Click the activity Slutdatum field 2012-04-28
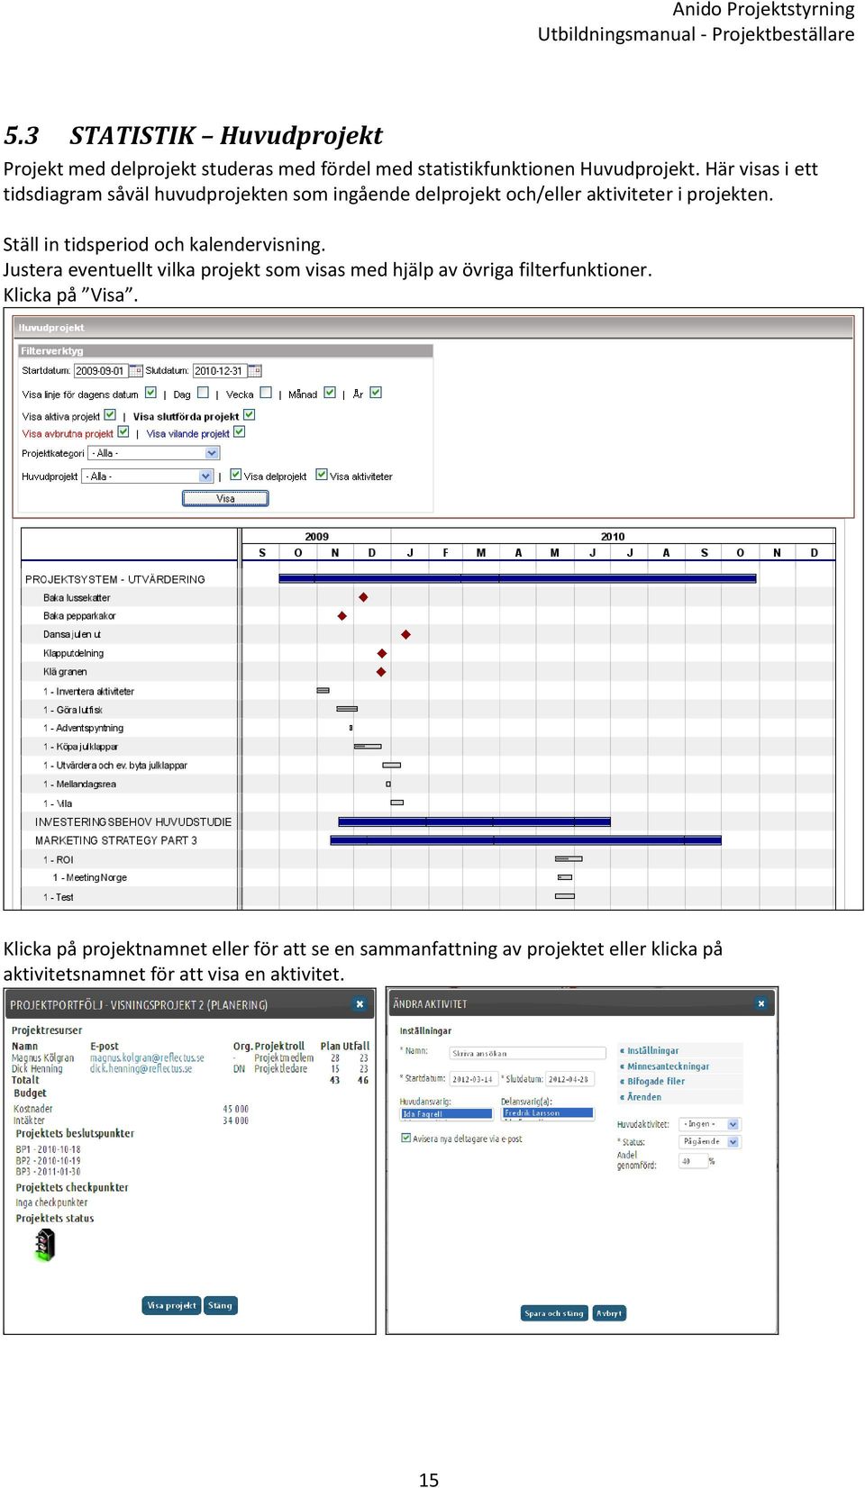865x1488 pixels. 569,1079
